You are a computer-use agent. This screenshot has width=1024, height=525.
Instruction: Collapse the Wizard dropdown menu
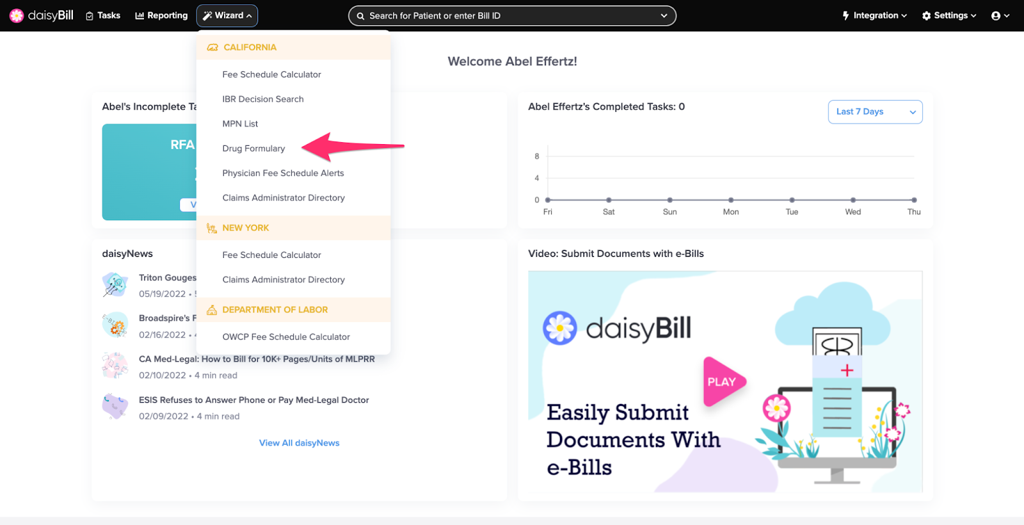(227, 15)
